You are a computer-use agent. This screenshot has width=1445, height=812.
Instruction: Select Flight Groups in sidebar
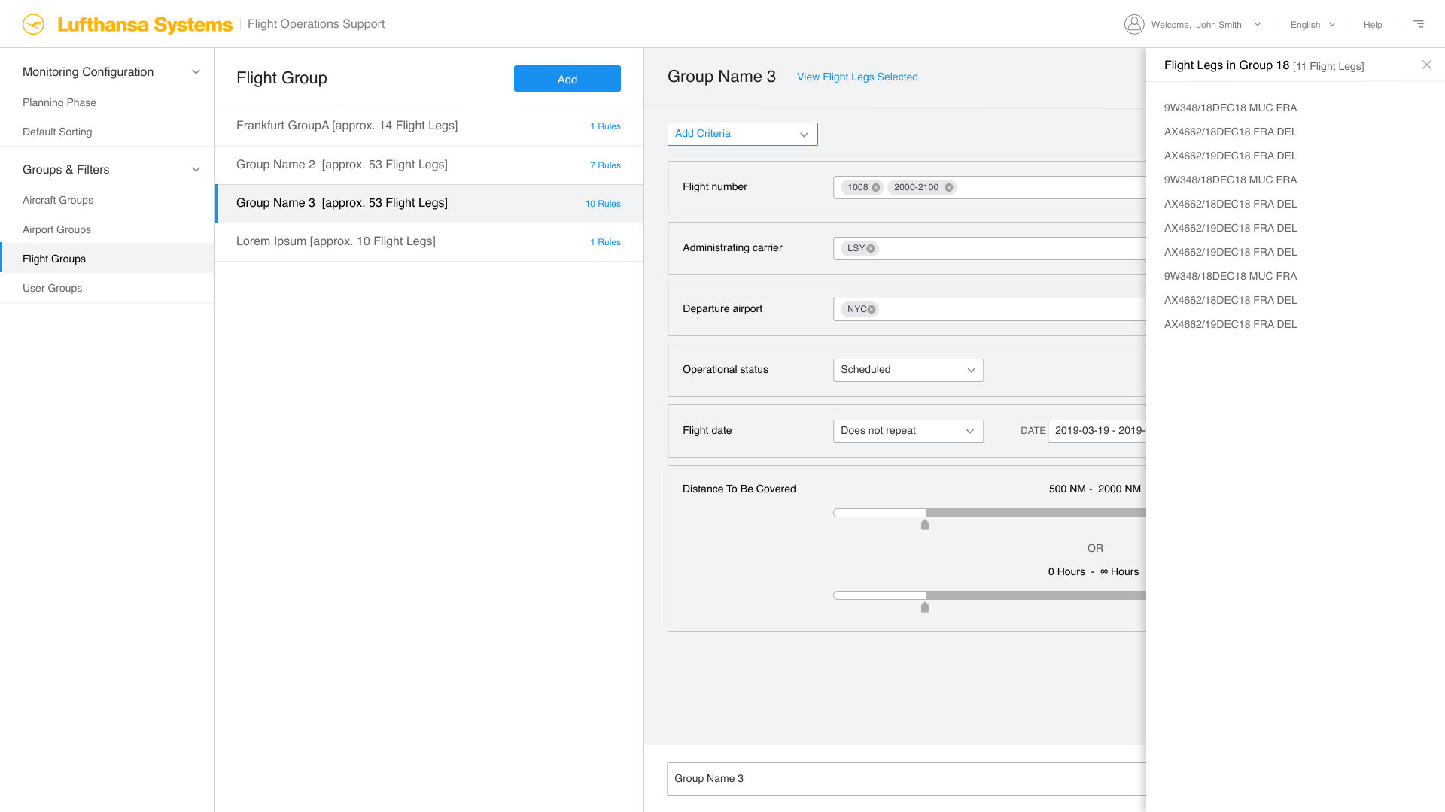(x=107, y=259)
